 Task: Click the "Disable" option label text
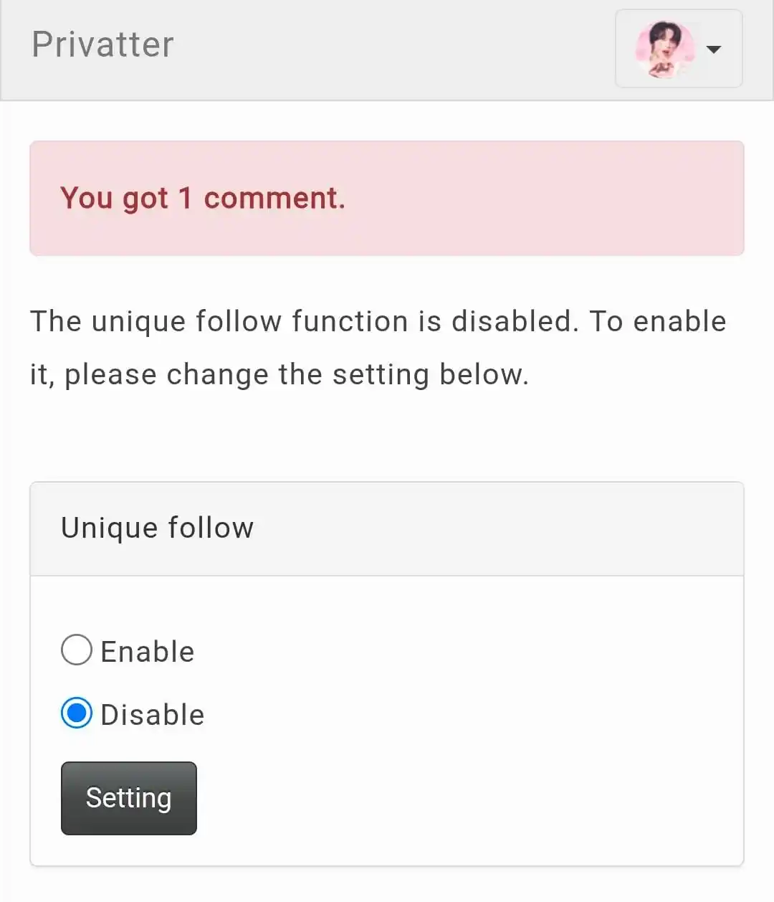[x=153, y=715]
